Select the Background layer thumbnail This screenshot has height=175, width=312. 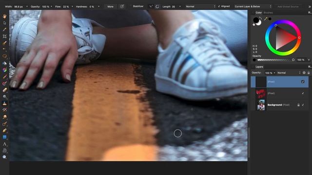[261, 105]
